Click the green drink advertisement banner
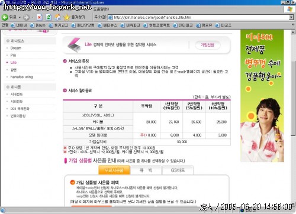 tap(262, 96)
